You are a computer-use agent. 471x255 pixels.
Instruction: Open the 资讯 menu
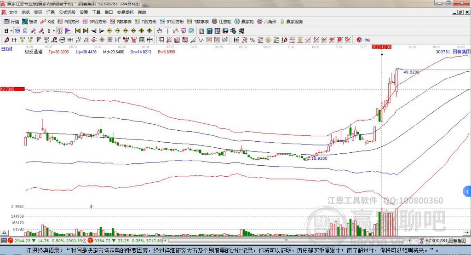pos(38,12)
